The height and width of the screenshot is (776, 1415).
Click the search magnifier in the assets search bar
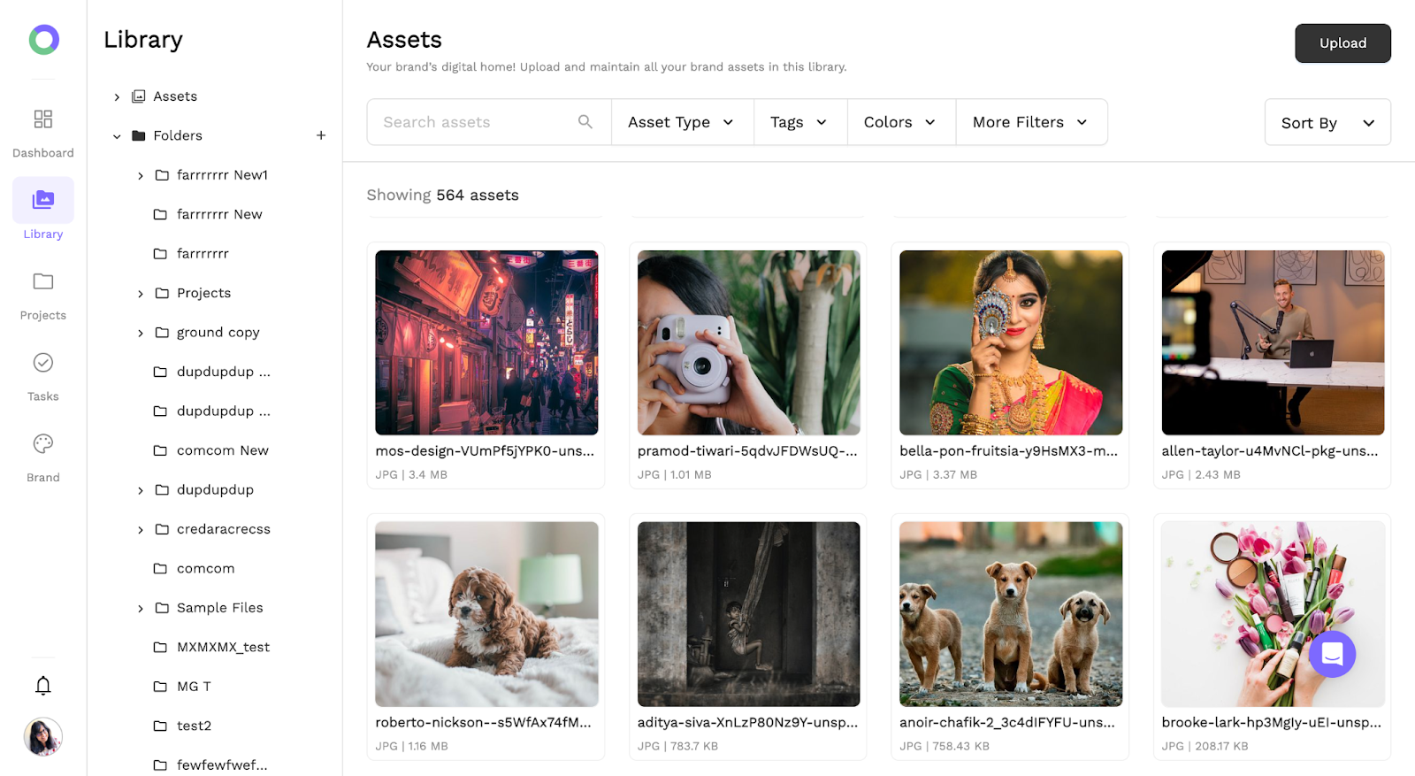[x=585, y=121]
